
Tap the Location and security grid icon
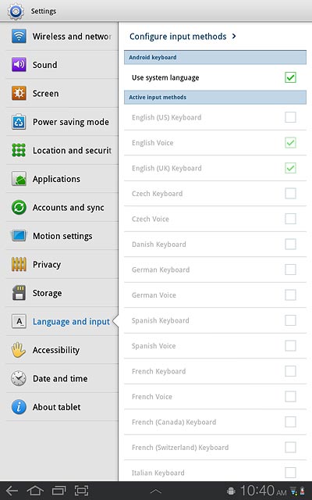19,150
